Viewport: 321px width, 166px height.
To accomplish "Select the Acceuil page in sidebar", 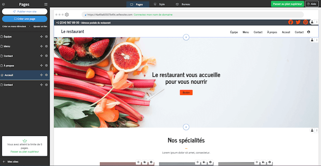I will pos(25,75).
